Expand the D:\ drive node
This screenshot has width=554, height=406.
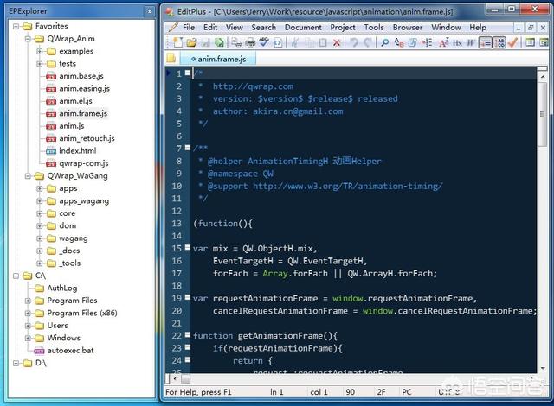tap(16, 363)
